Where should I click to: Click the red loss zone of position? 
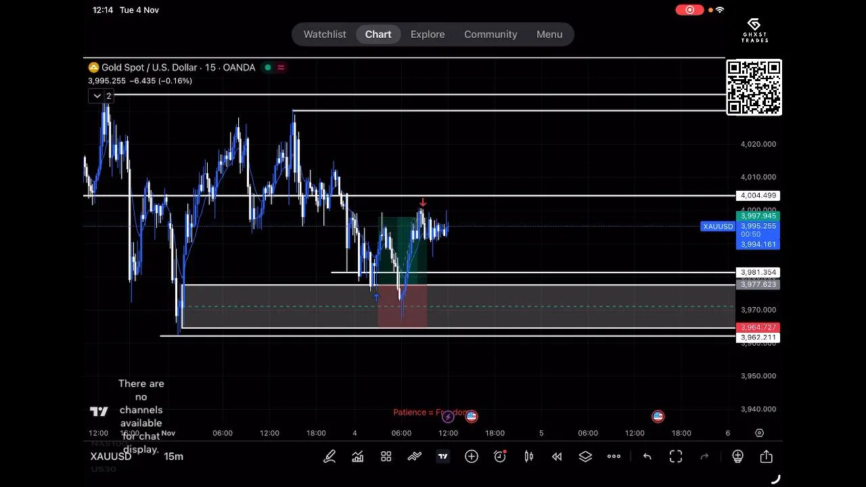coord(402,306)
